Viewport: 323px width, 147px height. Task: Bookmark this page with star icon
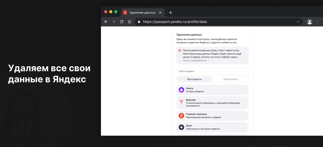tap(298, 22)
